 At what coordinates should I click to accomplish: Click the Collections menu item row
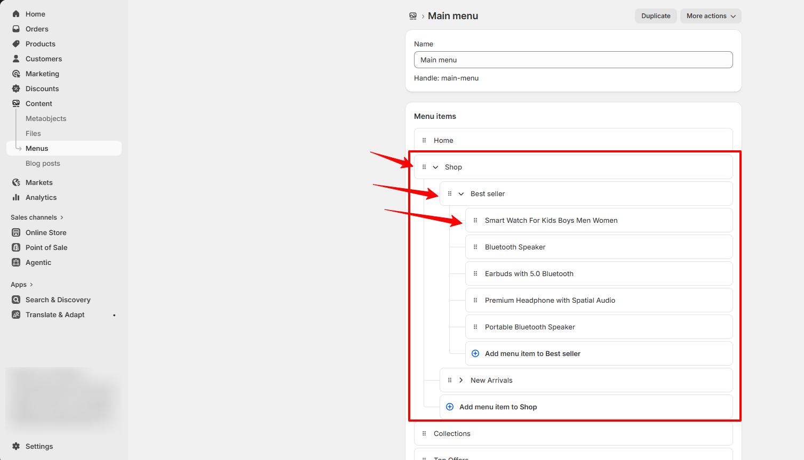pos(573,433)
